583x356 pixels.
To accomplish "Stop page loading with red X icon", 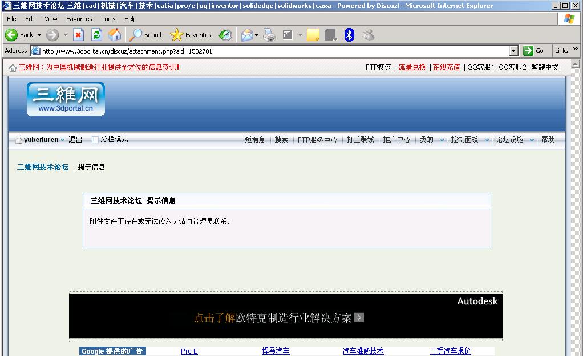I will [78, 35].
